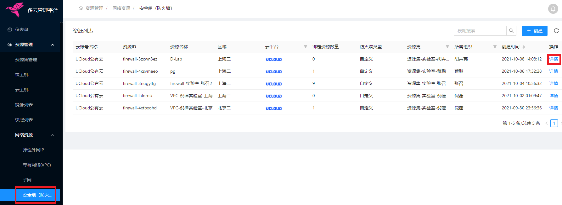Click resource name D-Lab
The image size is (562, 205).
(176, 59)
